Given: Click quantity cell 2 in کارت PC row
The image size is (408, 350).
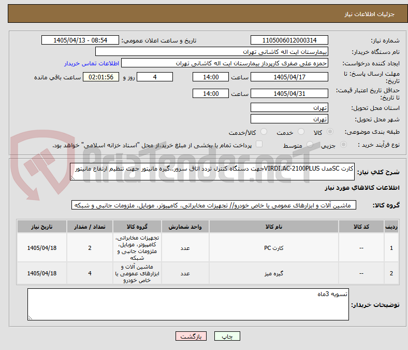Looking at the screenshot, I should pos(90,247).
